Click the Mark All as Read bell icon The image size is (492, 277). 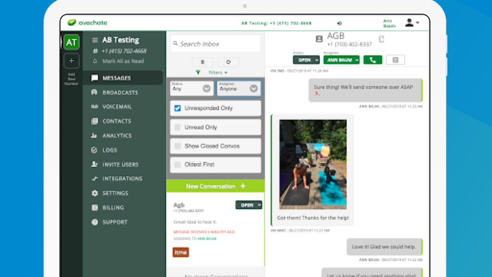(95, 61)
